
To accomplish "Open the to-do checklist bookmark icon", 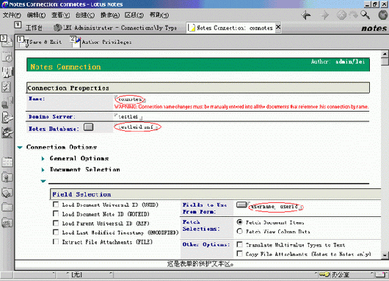I will click(7, 88).
